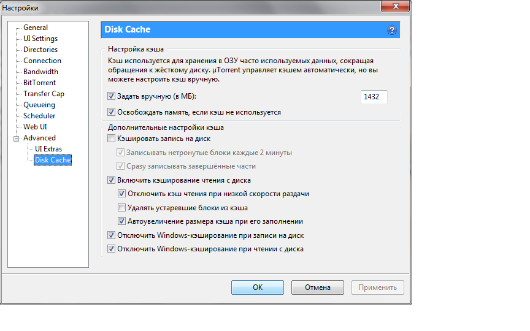Viewport: 530px width, 331px height.
Task: Click the cache size field showing 1432
Action: 374,97
